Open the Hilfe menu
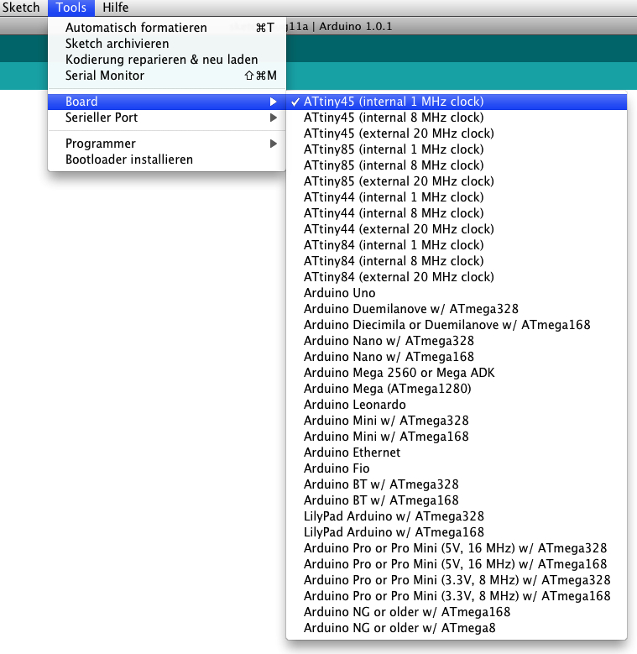 click(x=116, y=8)
